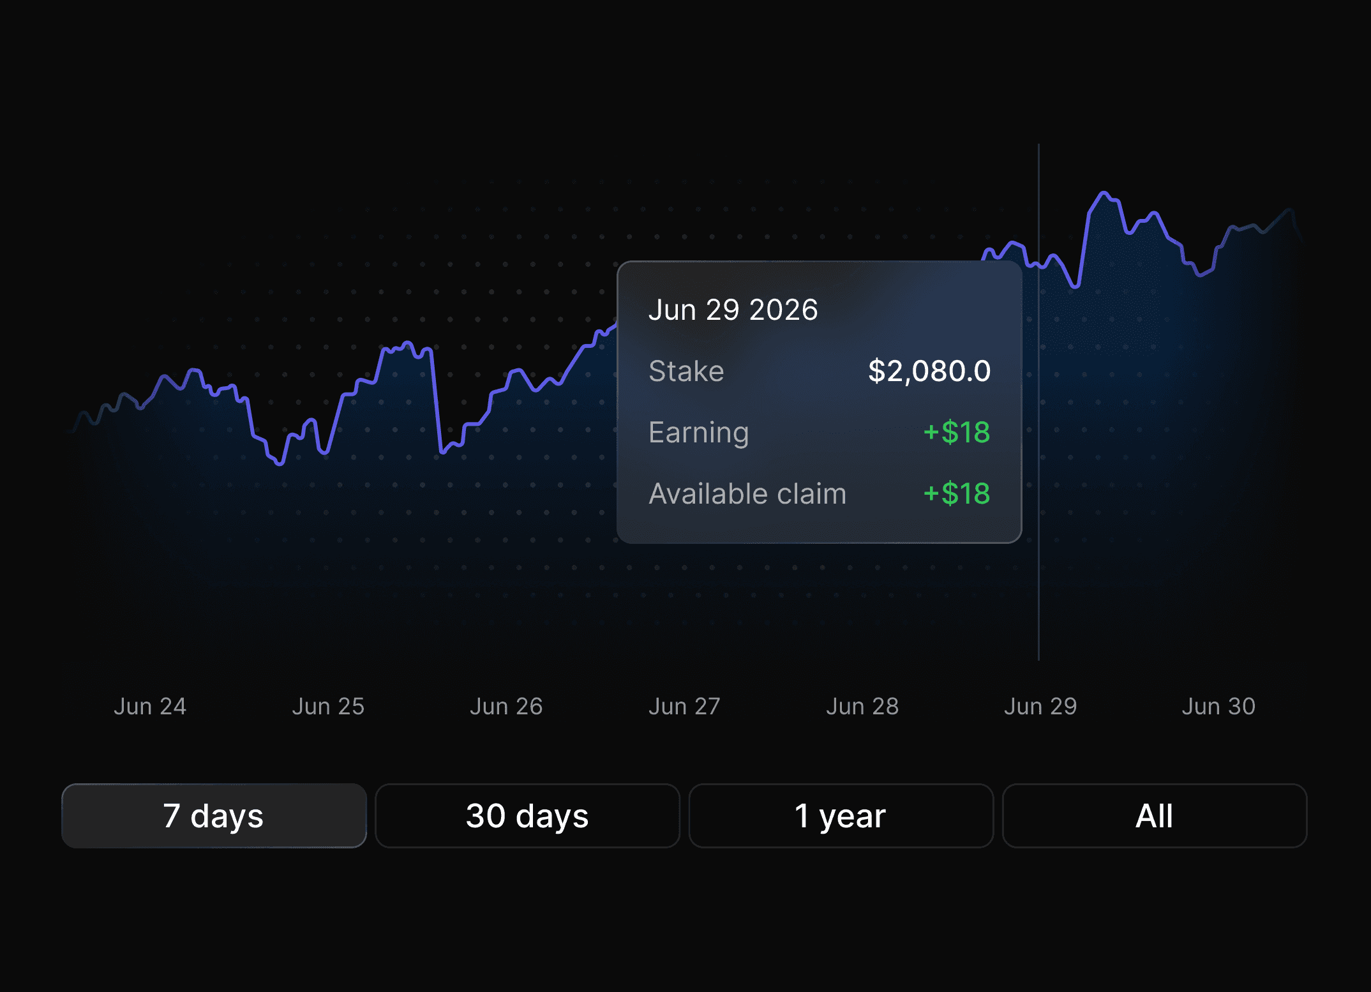Click the Jun 25 axis label
This screenshot has height=992, width=1371.
[x=328, y=707]
